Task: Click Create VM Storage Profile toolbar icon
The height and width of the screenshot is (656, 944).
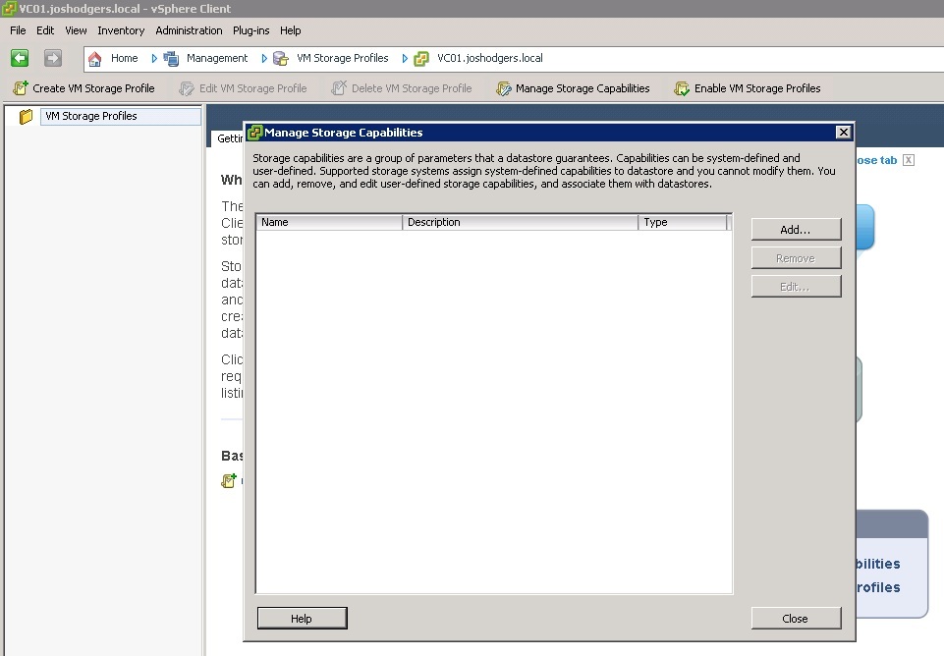Action: point(21,88)
